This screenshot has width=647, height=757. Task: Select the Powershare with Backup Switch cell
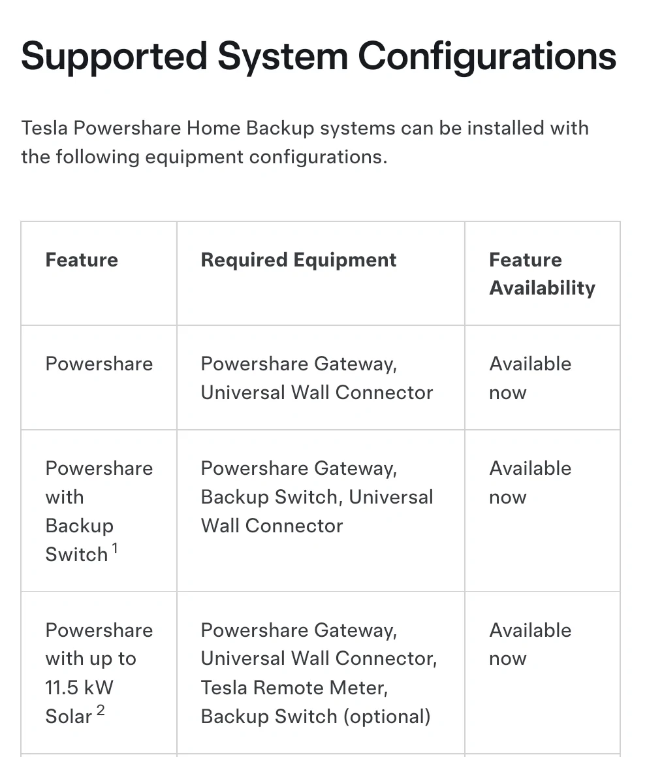pos(99,511)
